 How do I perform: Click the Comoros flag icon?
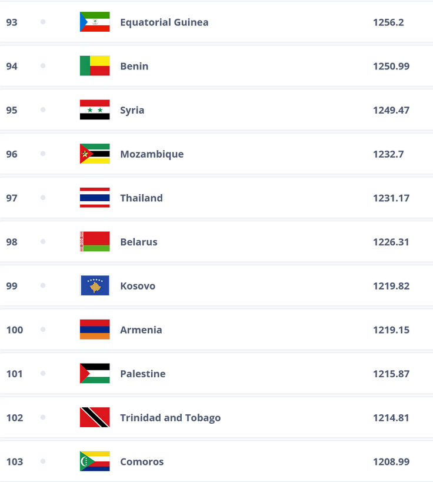[95, 461]
